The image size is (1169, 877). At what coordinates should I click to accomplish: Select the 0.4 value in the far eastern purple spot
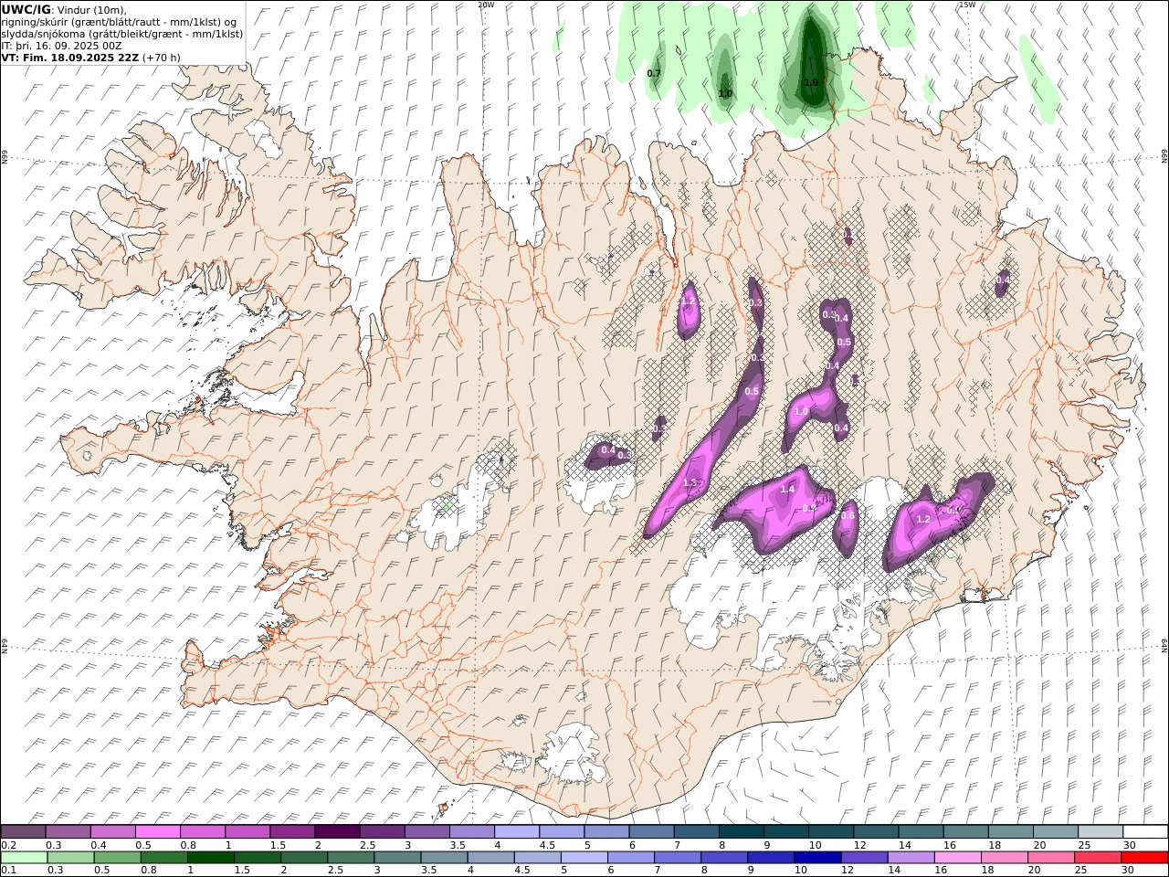[x=1003, y=280]
